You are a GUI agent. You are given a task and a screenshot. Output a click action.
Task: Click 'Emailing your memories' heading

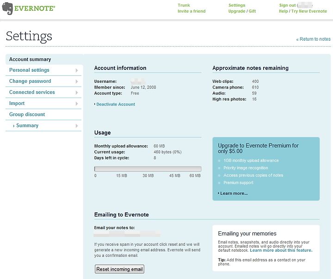click(x=247, y=234)
